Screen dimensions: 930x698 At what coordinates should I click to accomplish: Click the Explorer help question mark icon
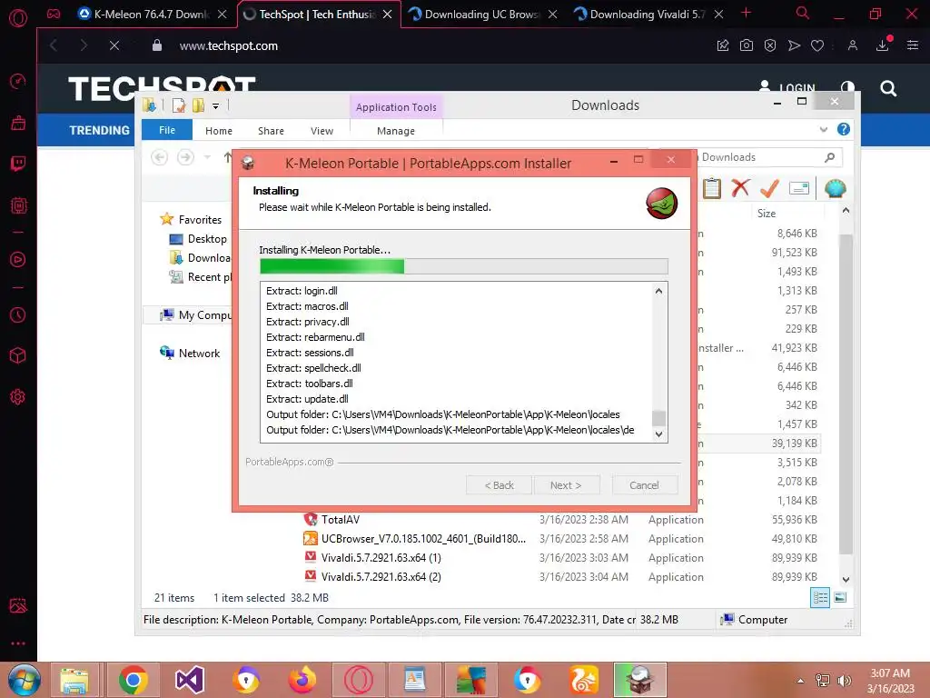844,129
